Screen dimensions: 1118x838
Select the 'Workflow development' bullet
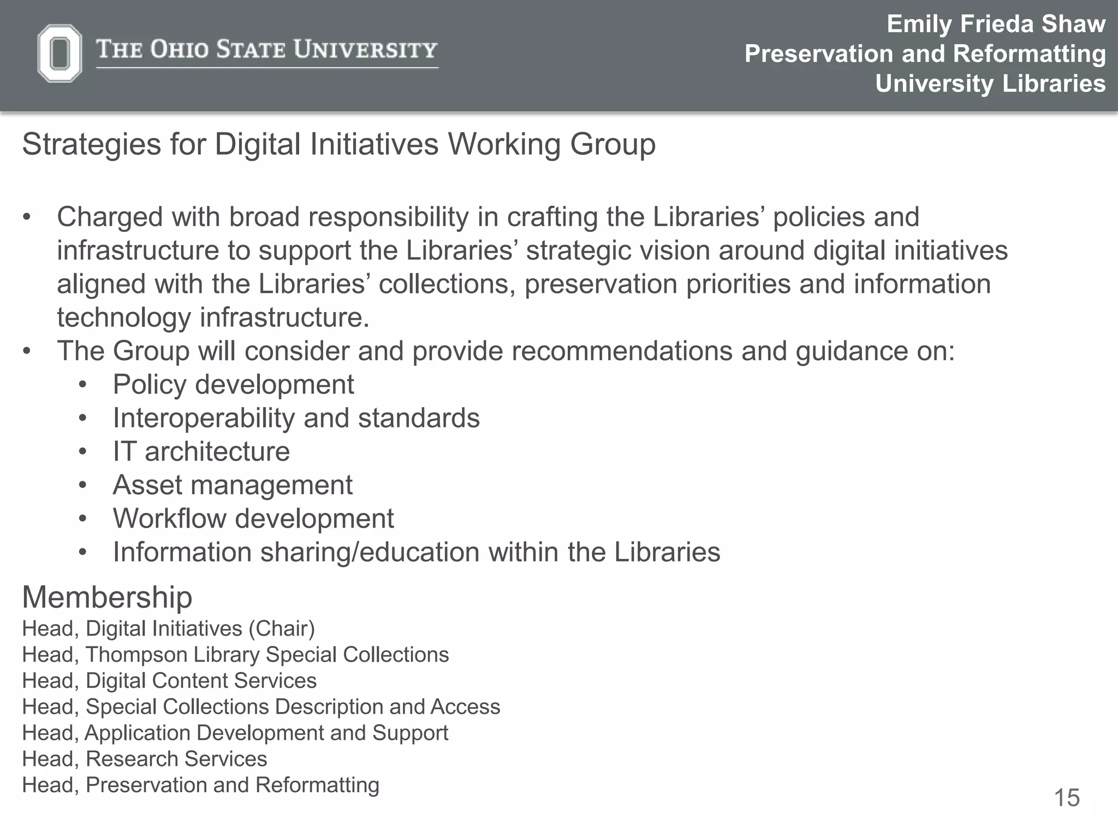click(x=253, y=518)
